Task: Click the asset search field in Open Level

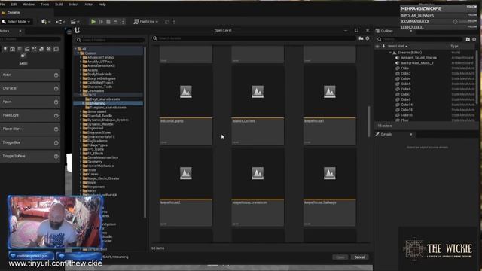Action: (x=254, y=38)
